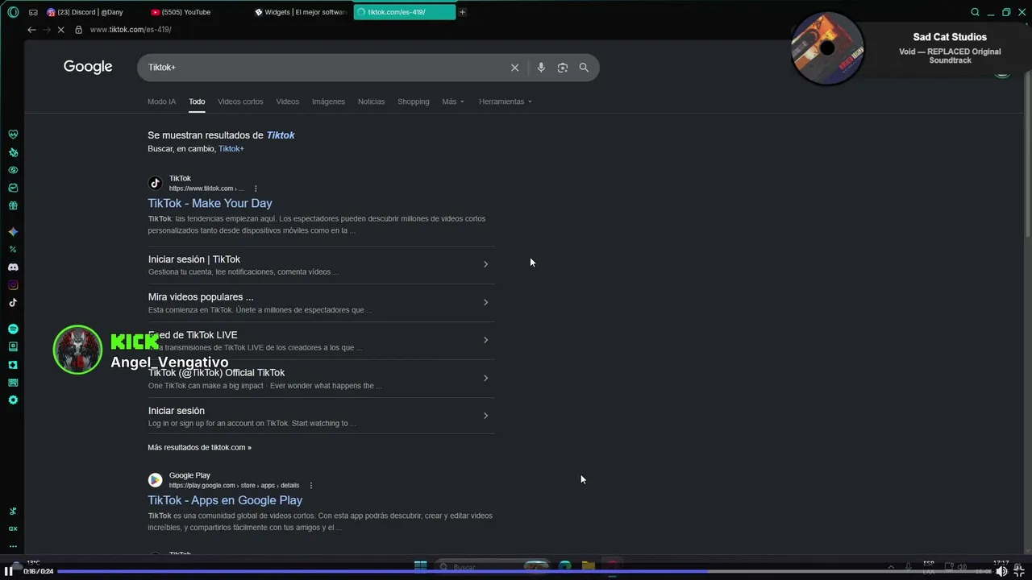1032x580 pixels.
Task: Clear the Google search box text
Action: pos(515,68)
